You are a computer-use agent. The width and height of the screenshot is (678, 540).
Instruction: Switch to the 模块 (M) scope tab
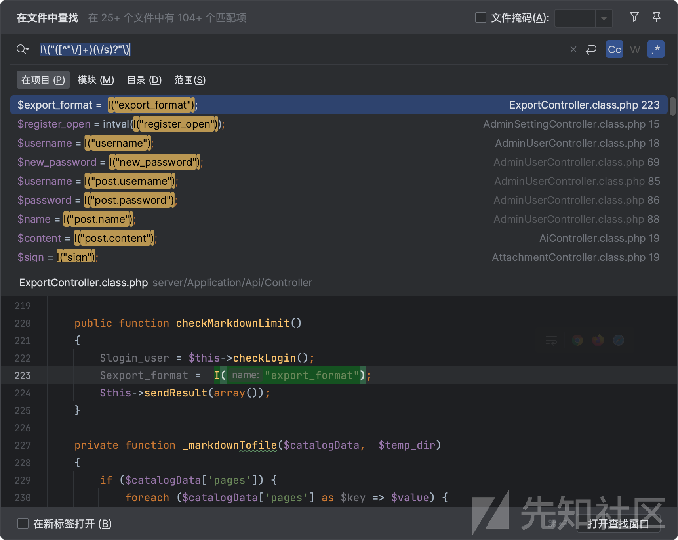pos(96,80)
